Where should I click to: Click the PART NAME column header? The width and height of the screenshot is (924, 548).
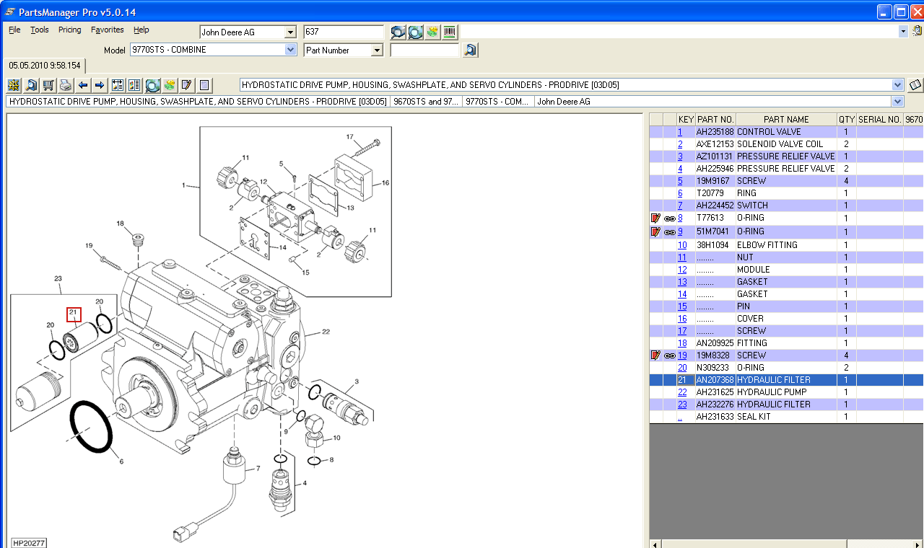pyautogui.click(x=786, y=120)
